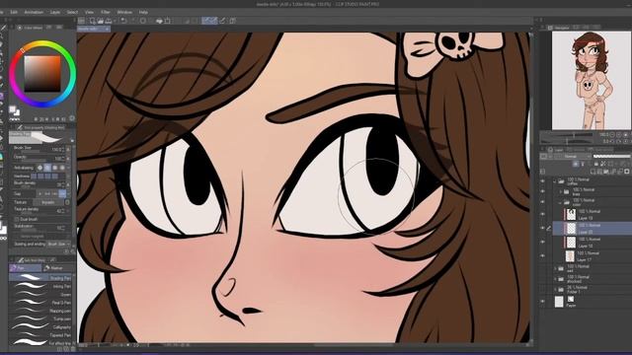
Task: Click the CLIP STUDIO launcher icon in command bar
Action: point(81,21)
